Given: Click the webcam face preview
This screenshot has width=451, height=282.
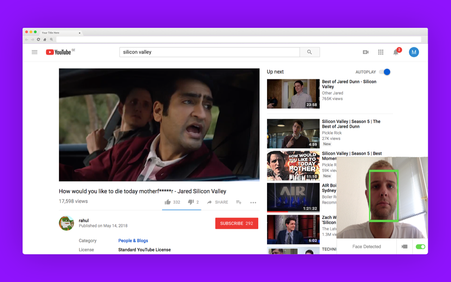Looking at the screenshot, I should click(x=382, y=198).
